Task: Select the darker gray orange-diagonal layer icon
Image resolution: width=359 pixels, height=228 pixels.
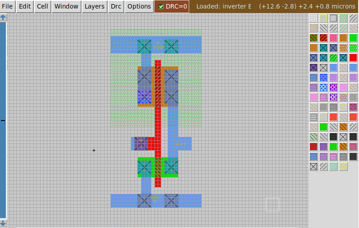Action: pyautogui.click(x=323, y=107)
